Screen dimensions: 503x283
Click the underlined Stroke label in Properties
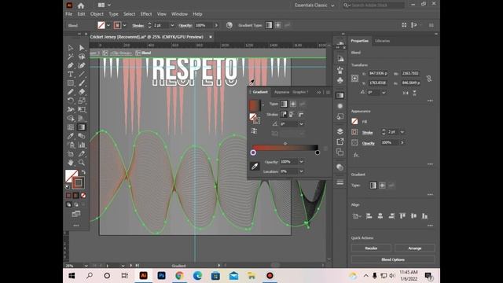367,133
